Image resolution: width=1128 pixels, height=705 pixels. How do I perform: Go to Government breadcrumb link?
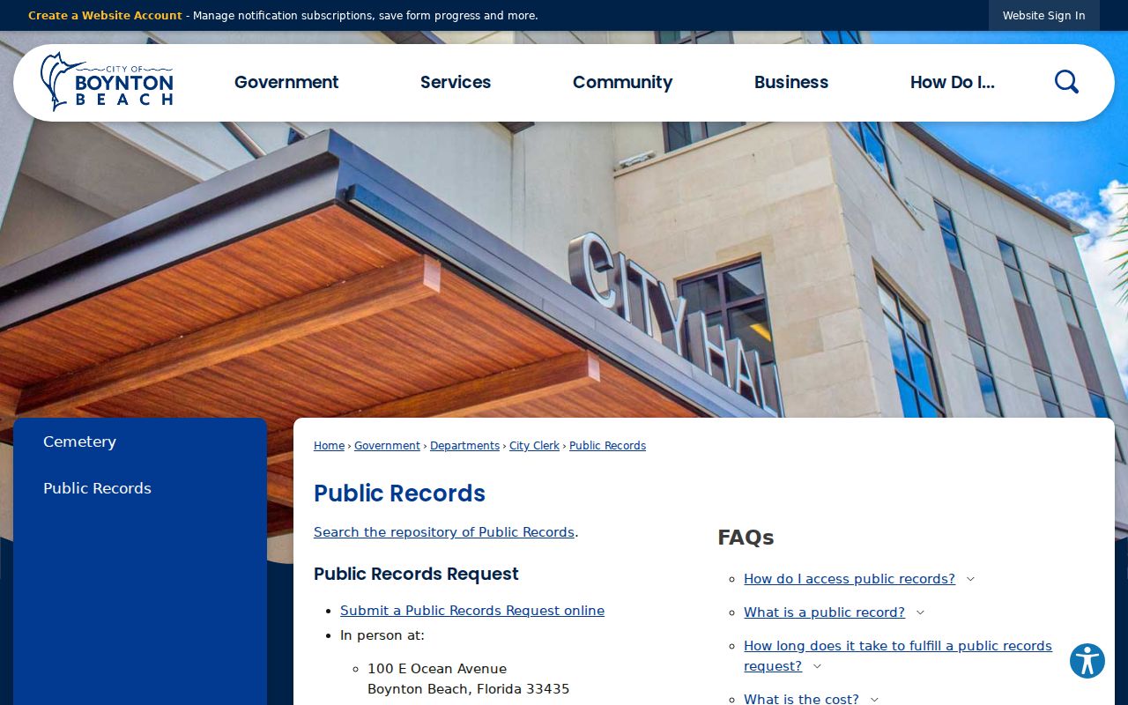tap(387, 446)
